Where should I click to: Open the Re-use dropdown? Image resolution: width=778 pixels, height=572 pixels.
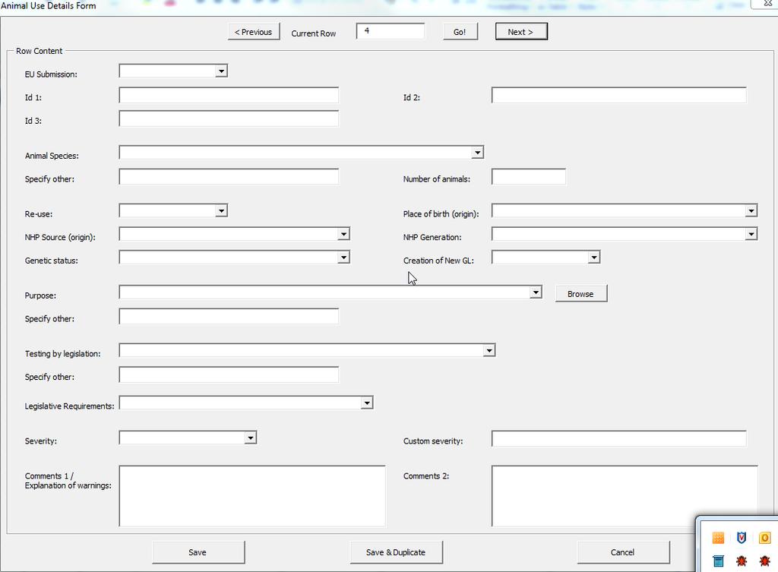pos(221,211)
